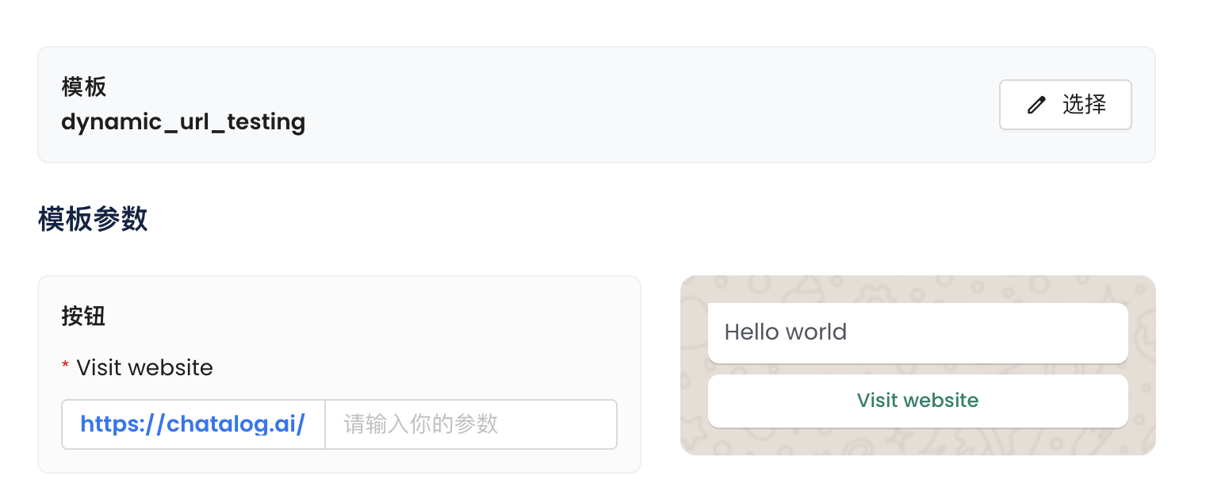
Task: Click the word world in preview bubble
Action: point(817,332)
